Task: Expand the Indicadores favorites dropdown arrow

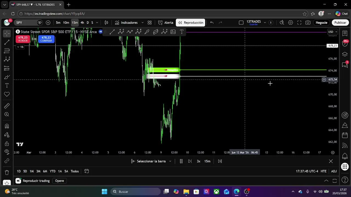Action: [x=142, y=23]
